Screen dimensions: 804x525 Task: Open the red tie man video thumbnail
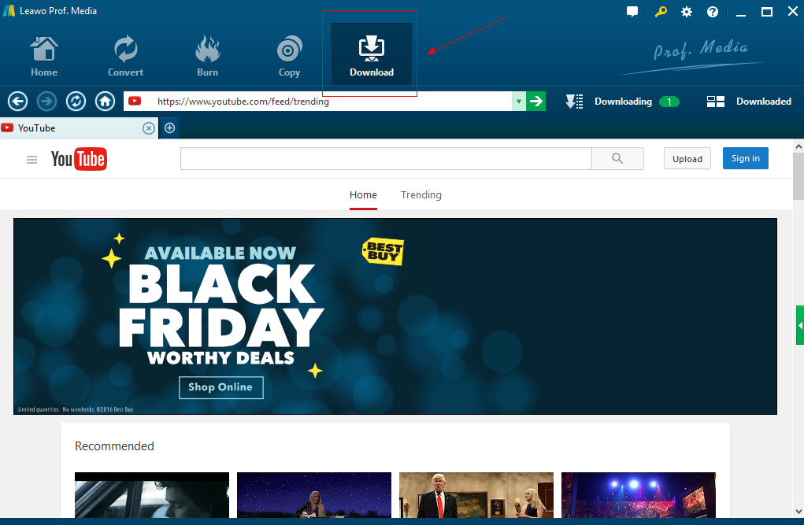coord(476,495)
